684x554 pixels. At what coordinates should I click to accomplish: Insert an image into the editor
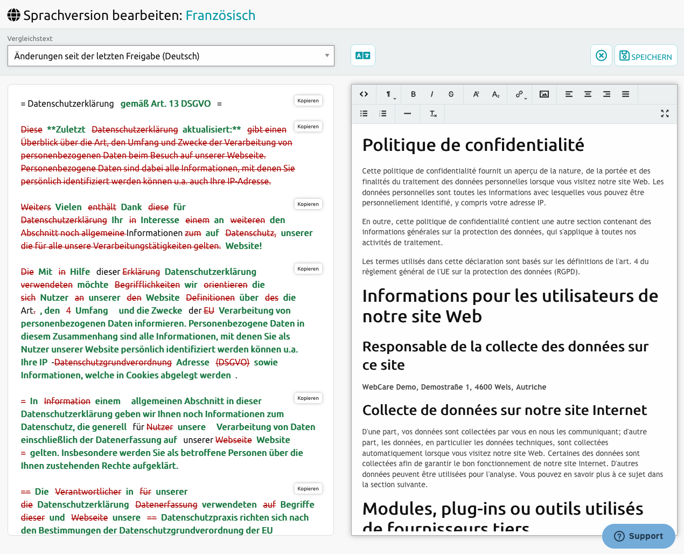[545, 94]
